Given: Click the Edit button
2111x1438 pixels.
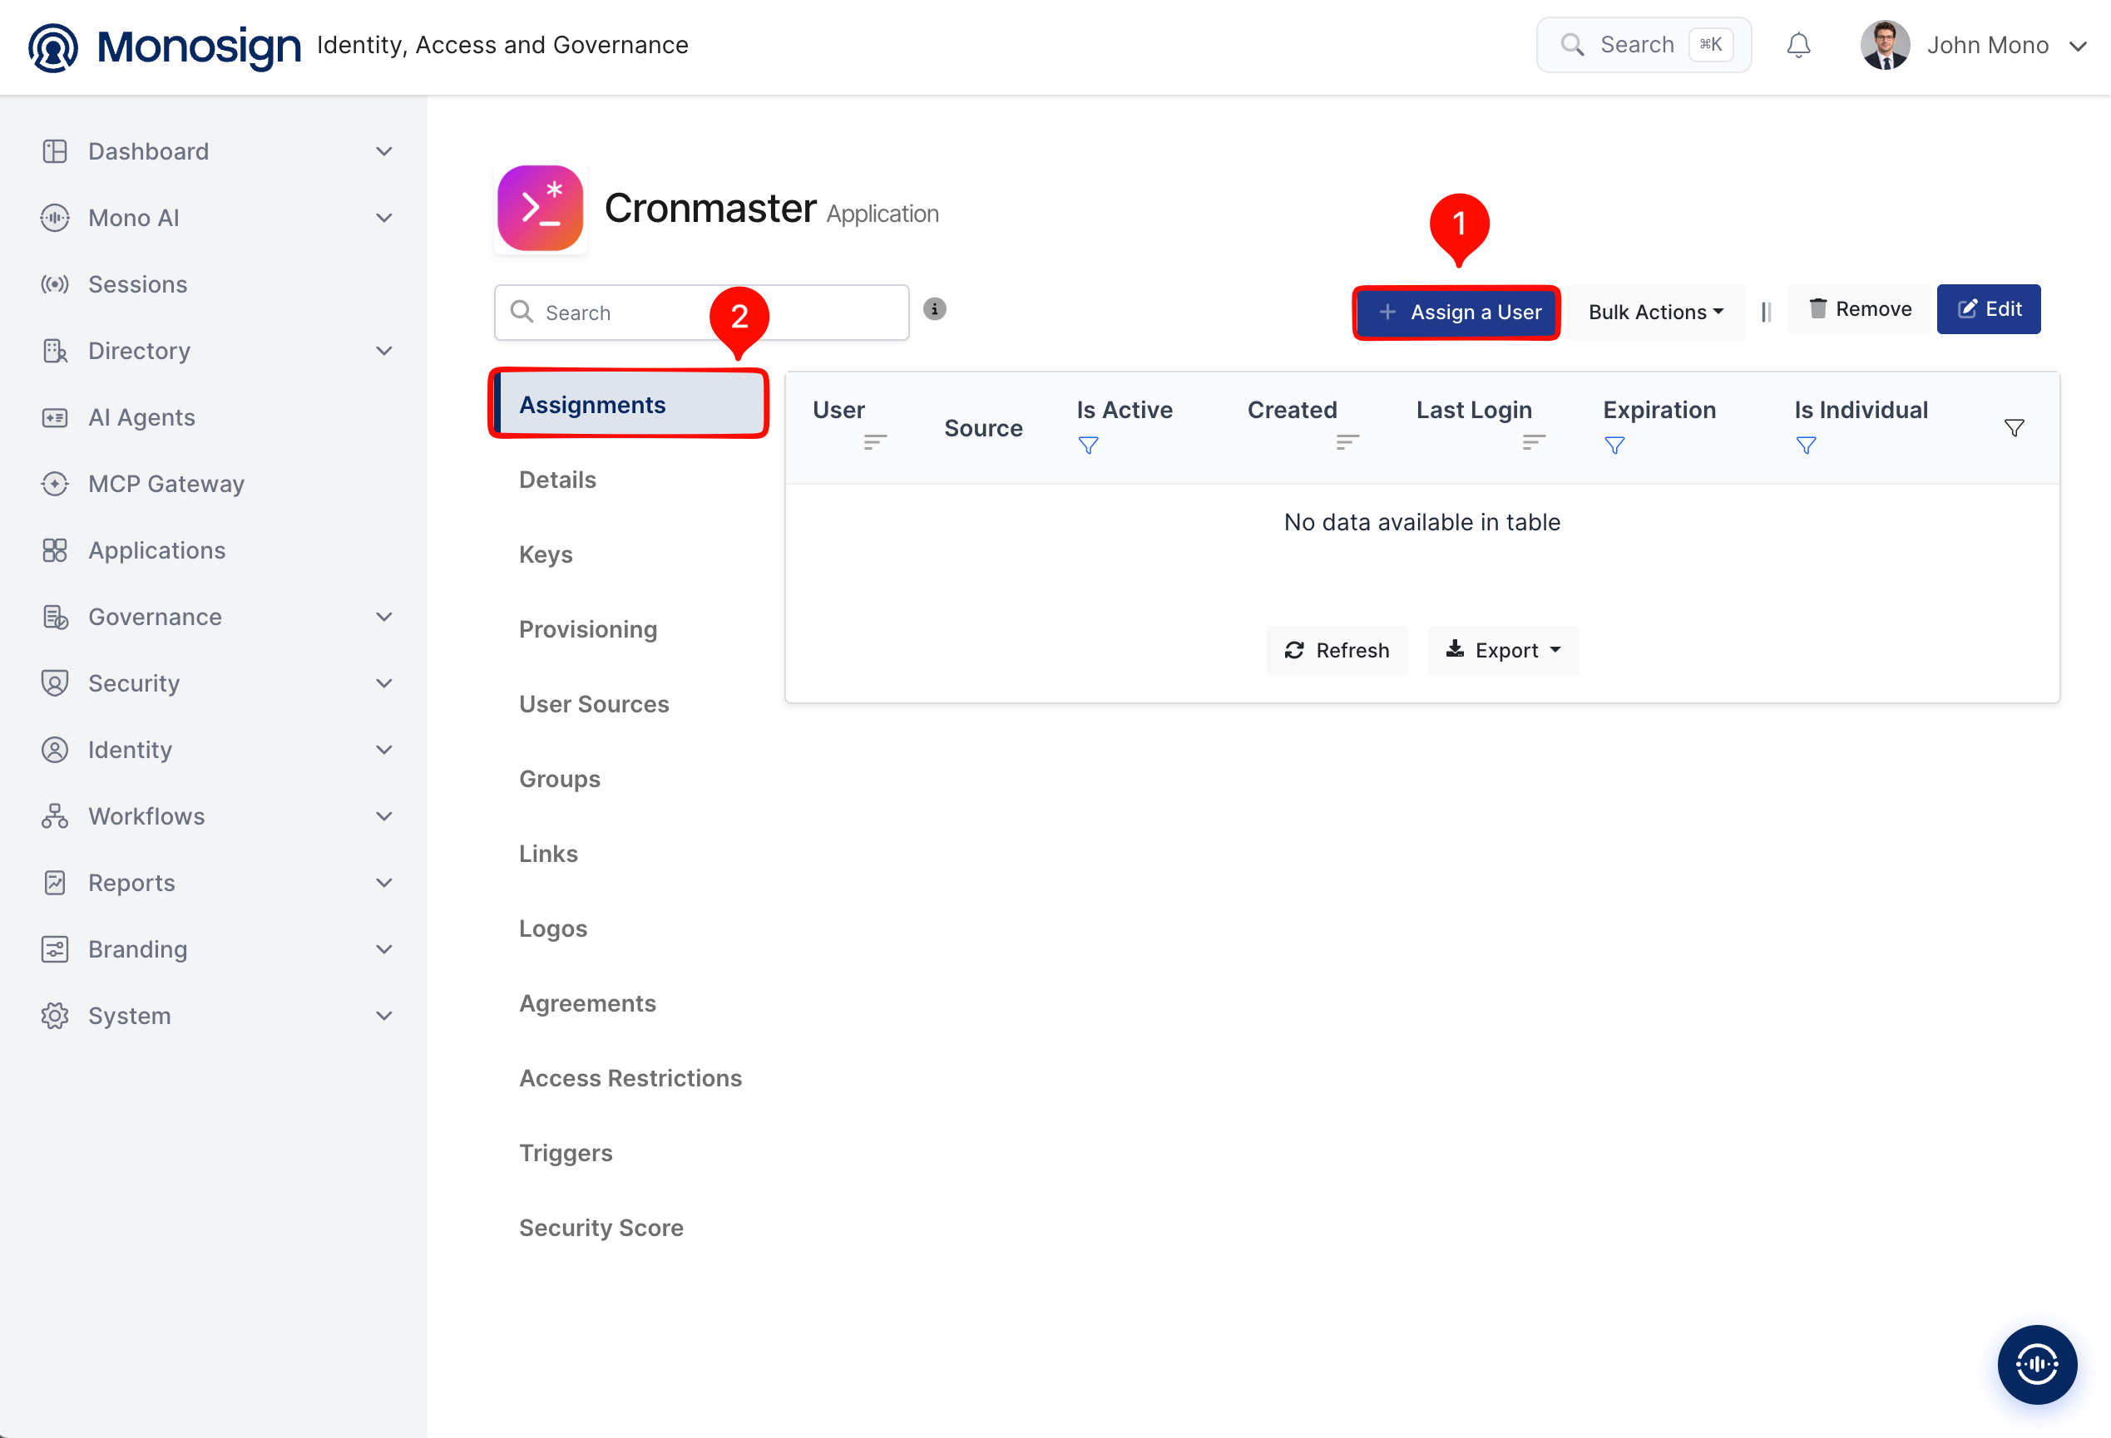Looking at the screenshot, I should click(x=1989, y=308).
